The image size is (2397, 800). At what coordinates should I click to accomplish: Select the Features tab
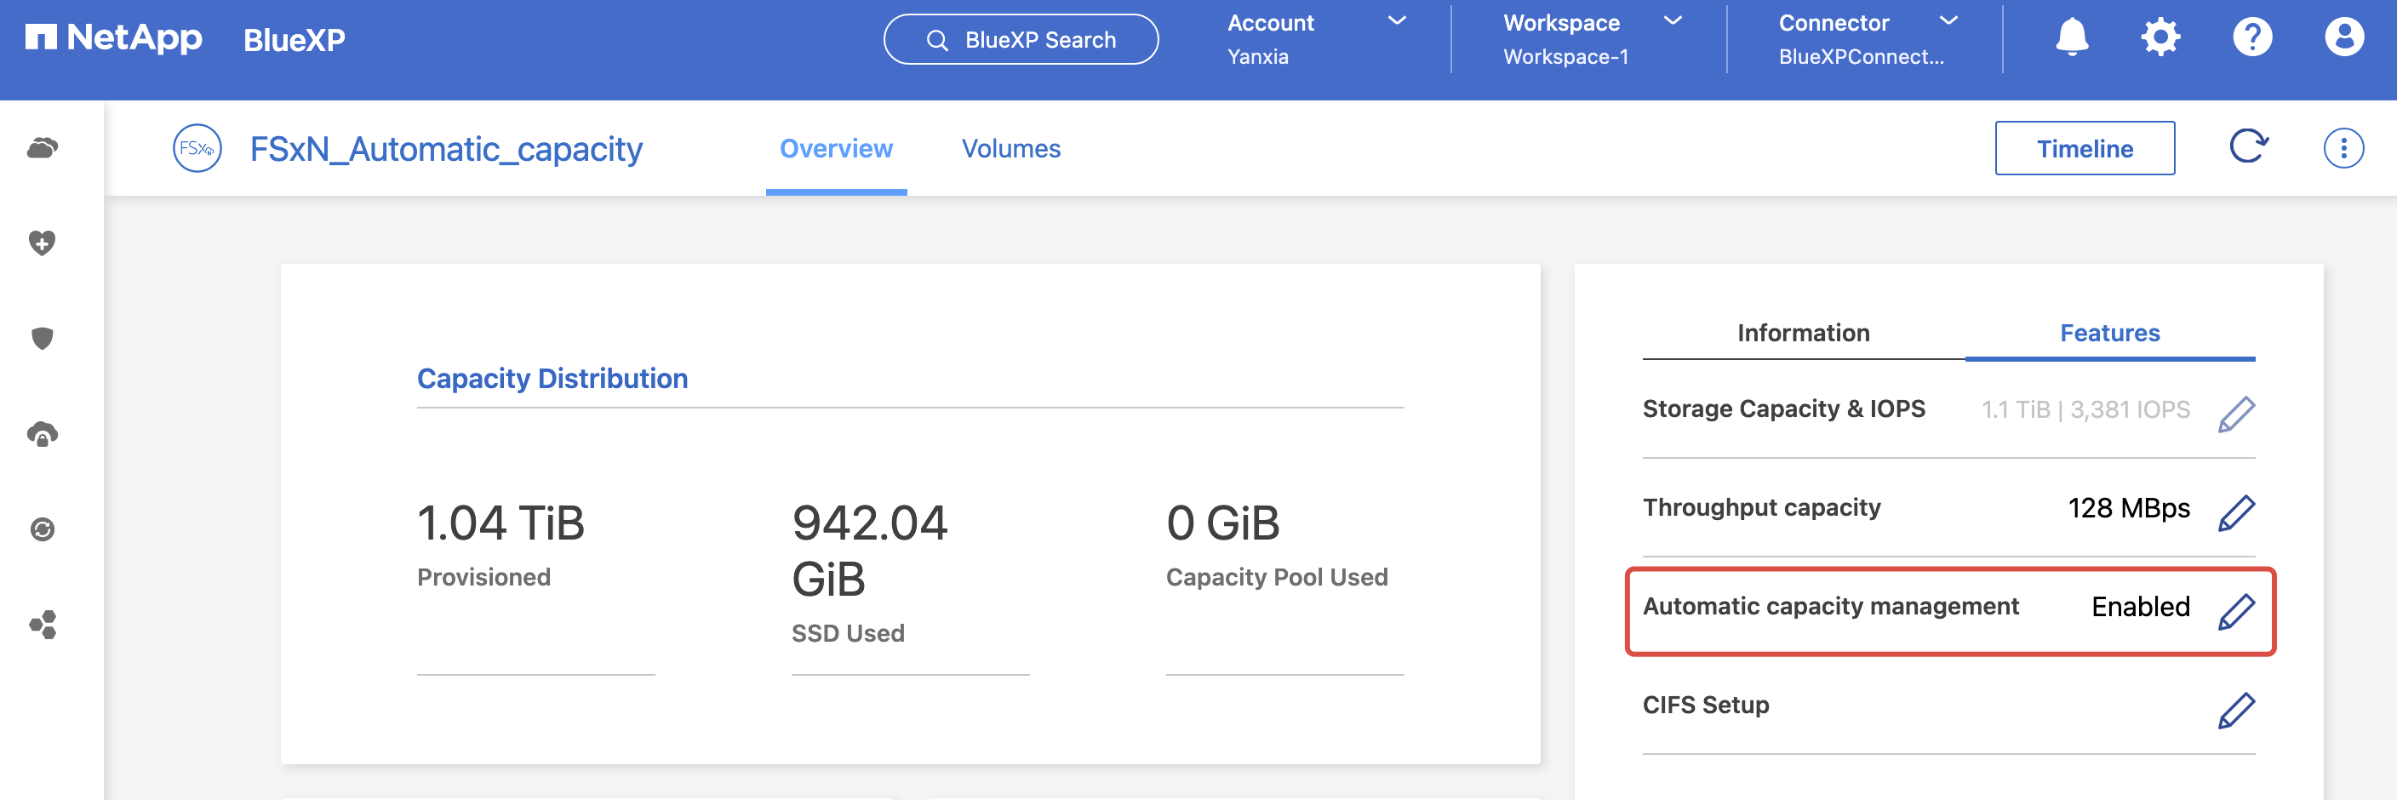(2109, 333)
